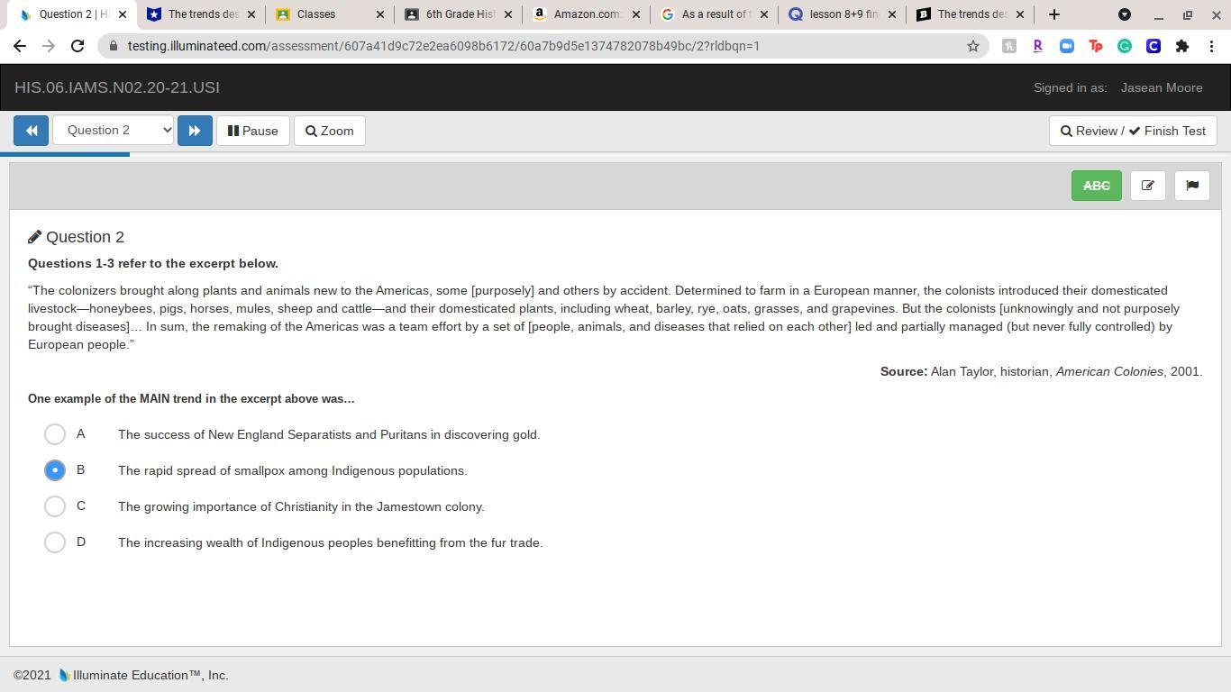Click the smallpox answer text
This screenshot has height=692, width=1231.
[293, 470]
